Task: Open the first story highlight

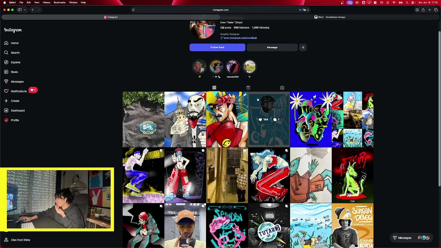Action: 199,66
